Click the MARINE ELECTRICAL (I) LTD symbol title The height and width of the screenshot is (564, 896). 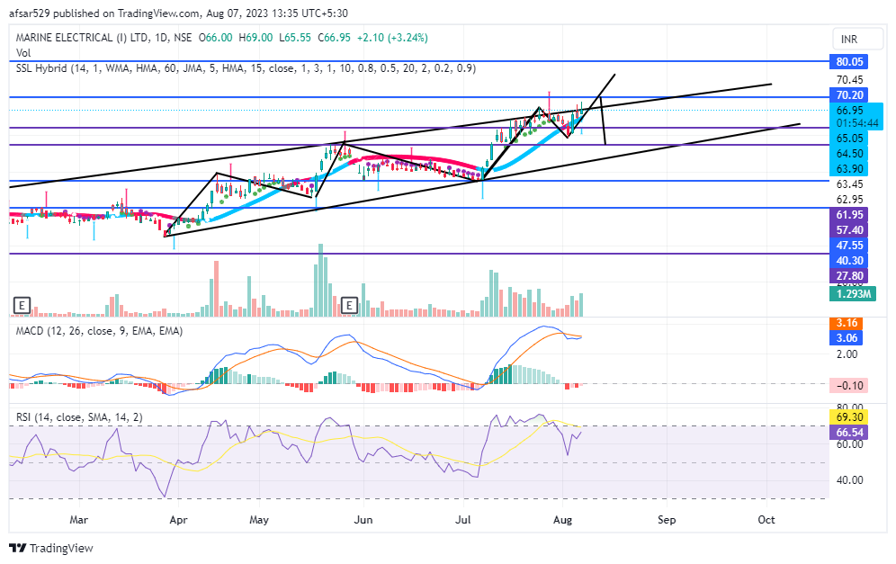82,38
